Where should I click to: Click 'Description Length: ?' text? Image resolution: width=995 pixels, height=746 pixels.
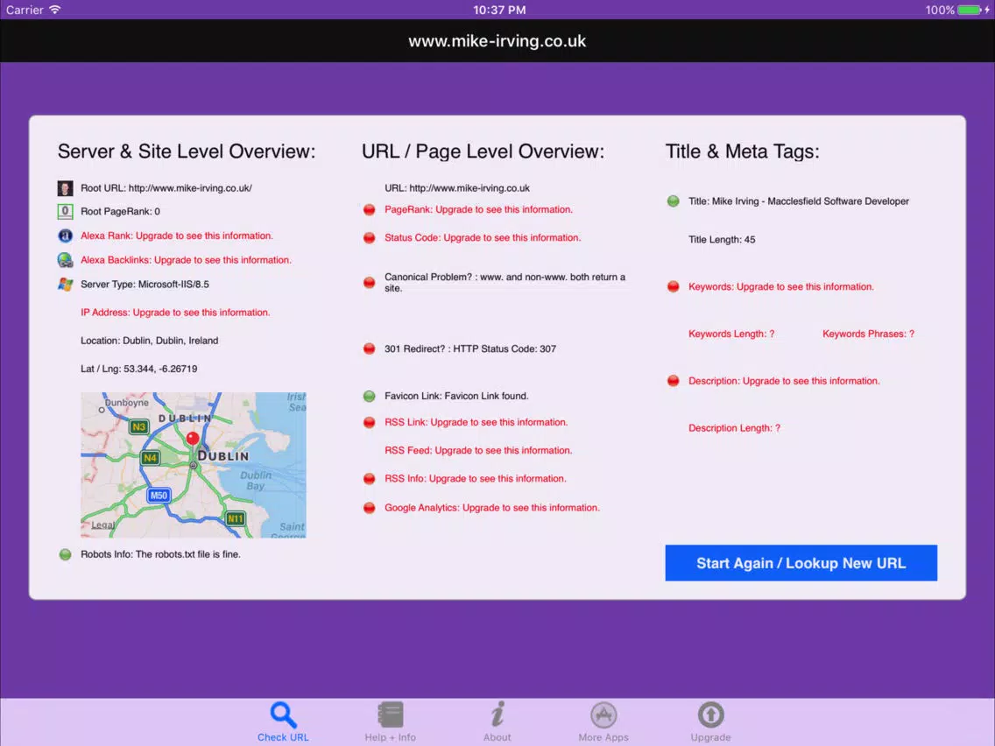click(x=734, y=428)
